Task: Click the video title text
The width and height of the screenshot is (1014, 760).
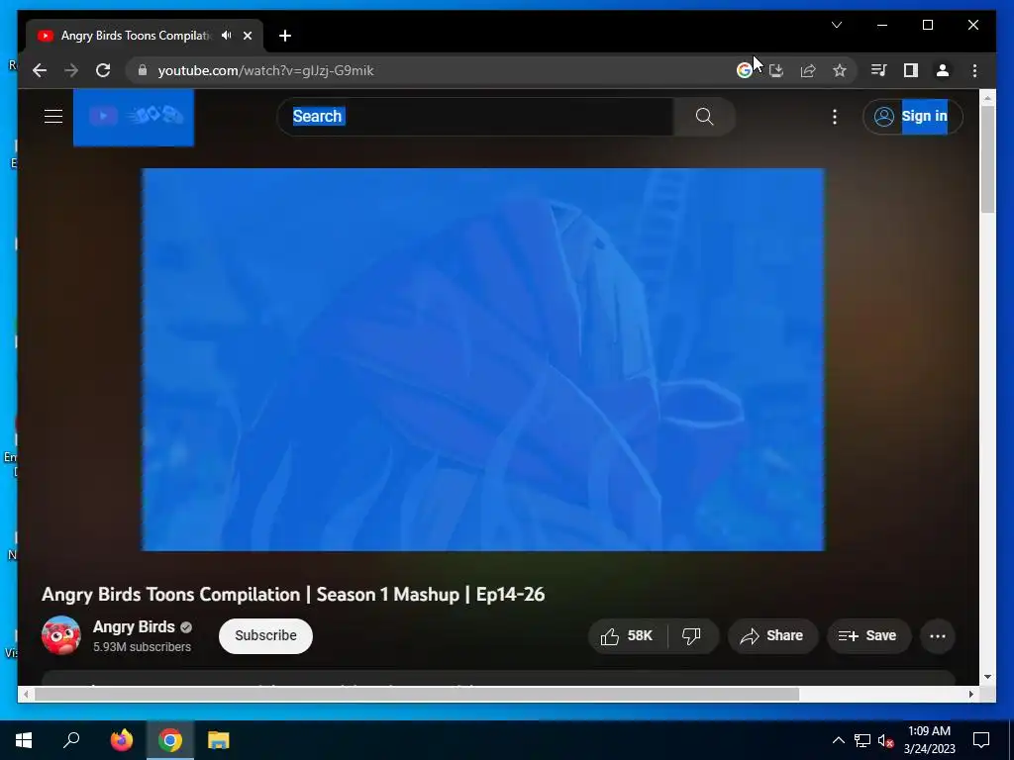Action: click(x=293, y=595)
